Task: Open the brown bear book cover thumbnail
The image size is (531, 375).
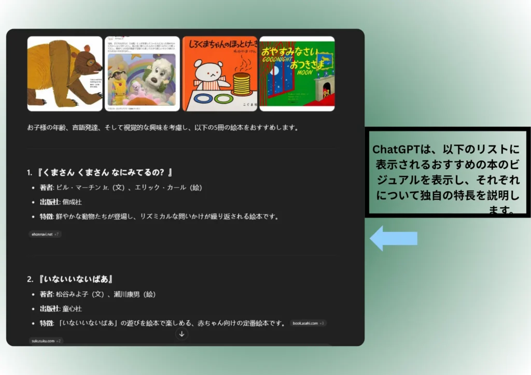Action: [65, 74]
